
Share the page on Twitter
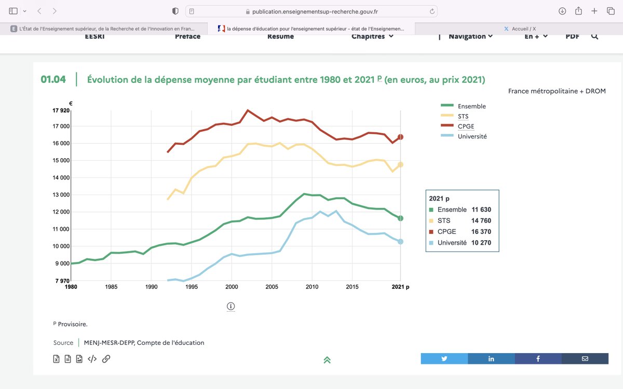444,358
